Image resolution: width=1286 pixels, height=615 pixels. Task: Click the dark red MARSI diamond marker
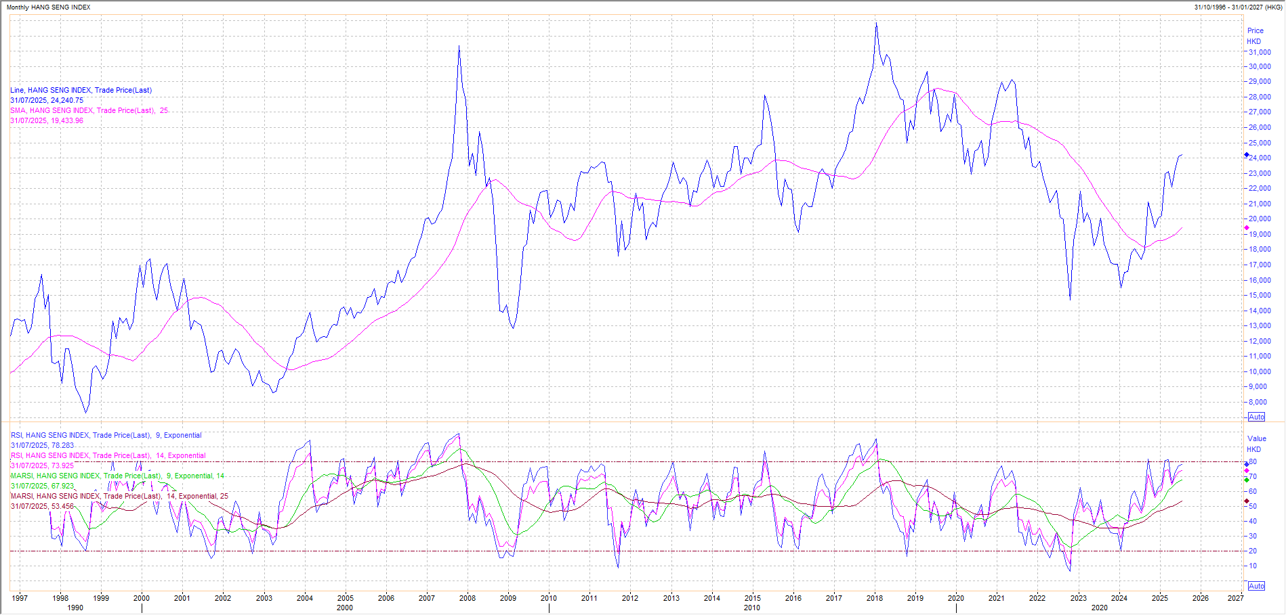(1247, 501)
